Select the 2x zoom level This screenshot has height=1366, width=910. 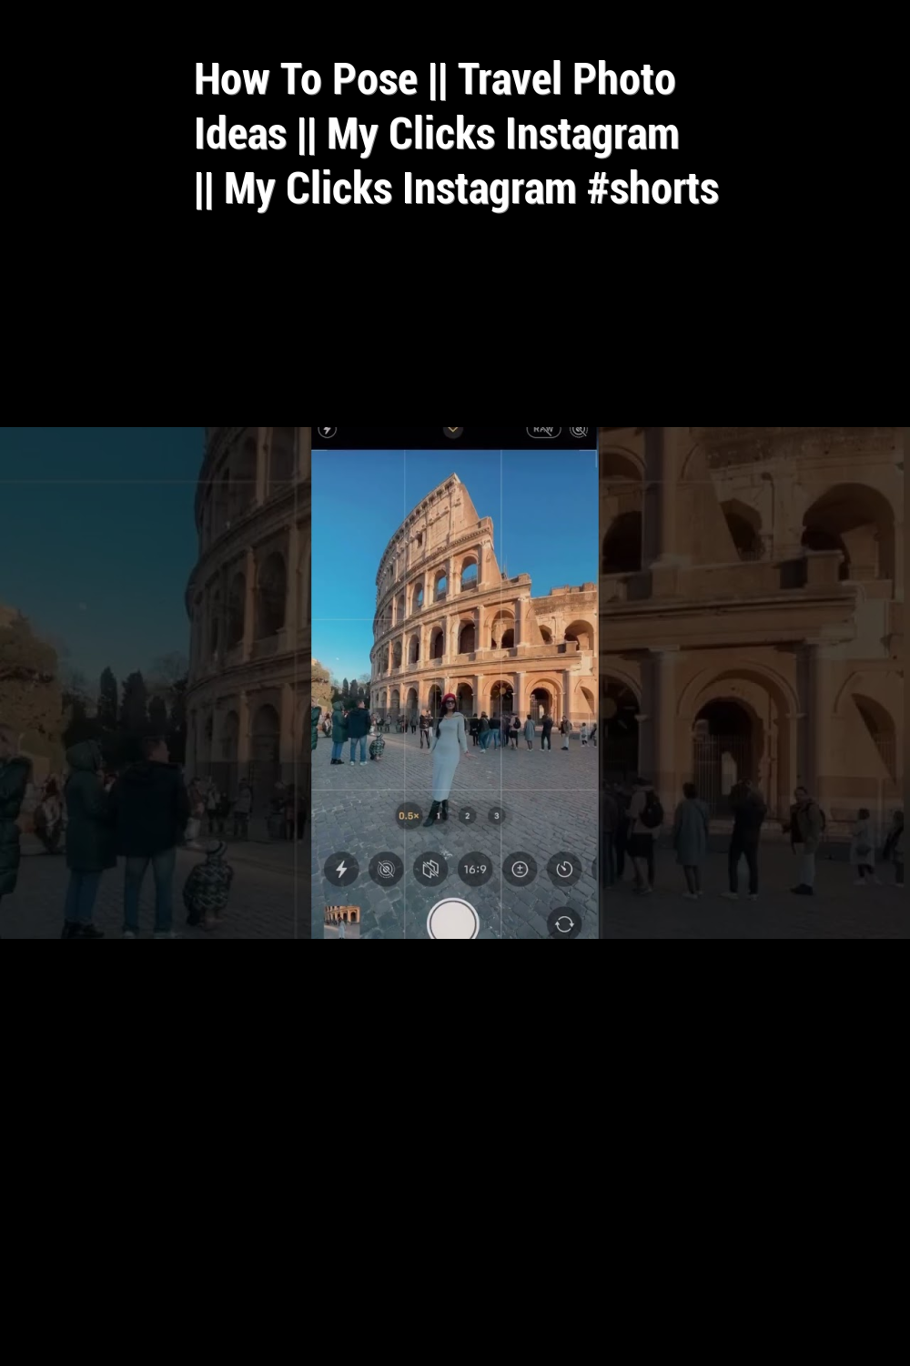tap(468, 816)
